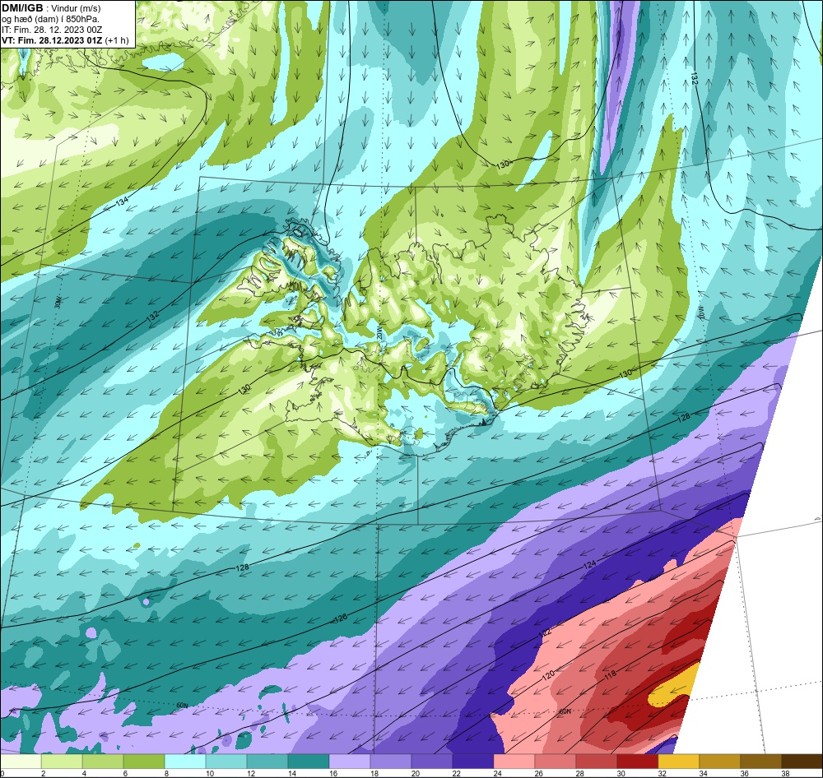Viewport: 823px width, 778px height.
Task: Pick the brown 36–38 m/s legend swatch
Action: tap(760, 762)
